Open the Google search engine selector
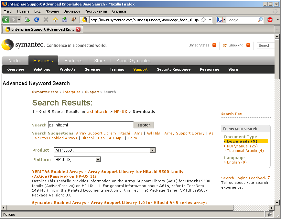Image resolution: width=281 pixels, height=219 pixels. [221, 20]
